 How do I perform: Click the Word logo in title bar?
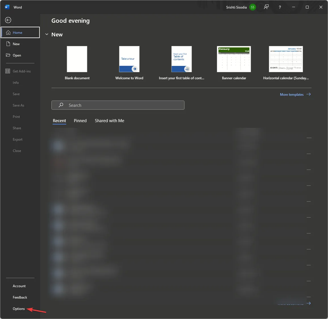tap(7, 7)
